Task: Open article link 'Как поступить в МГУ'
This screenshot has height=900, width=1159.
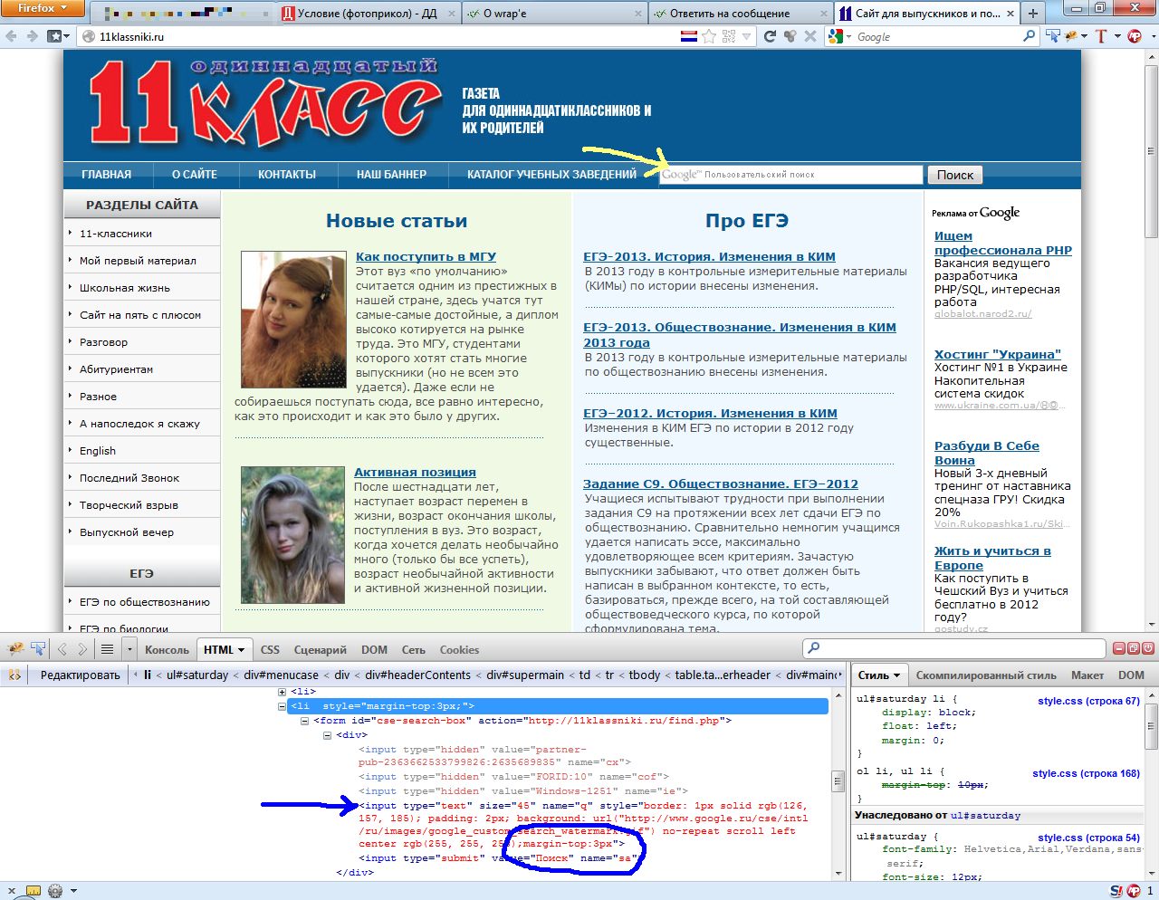Action: point(426,256)
